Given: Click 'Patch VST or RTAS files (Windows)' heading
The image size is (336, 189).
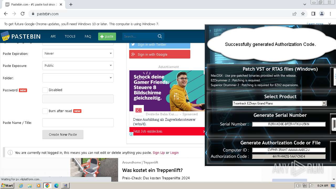Looking at the screenshot, I should (x=280, y=69).
